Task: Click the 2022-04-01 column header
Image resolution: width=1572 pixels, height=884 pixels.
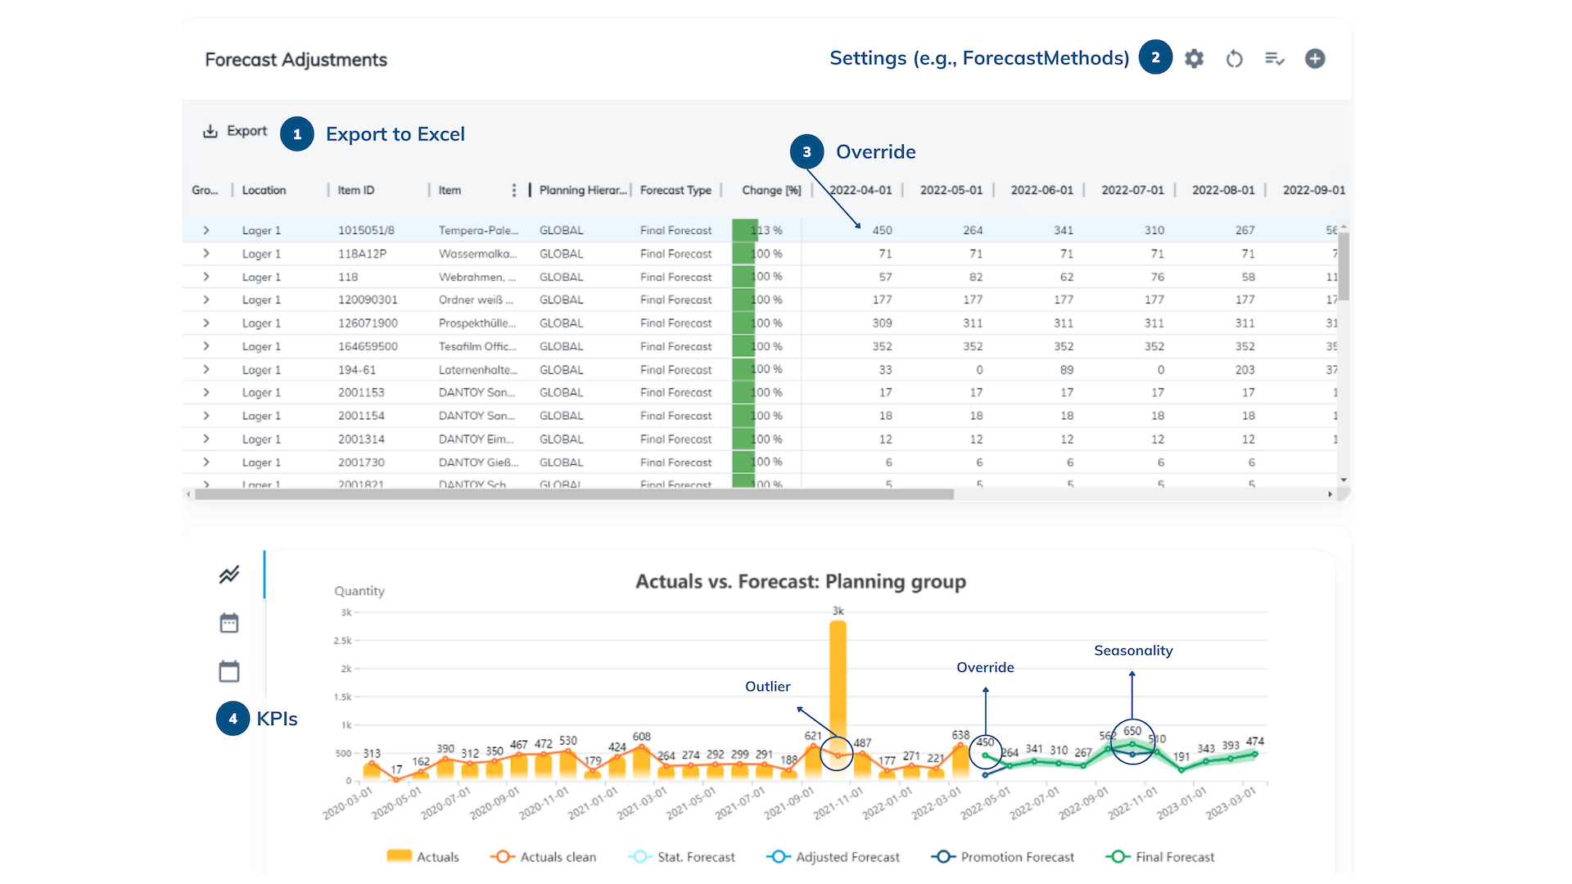Action: [861, 191]
